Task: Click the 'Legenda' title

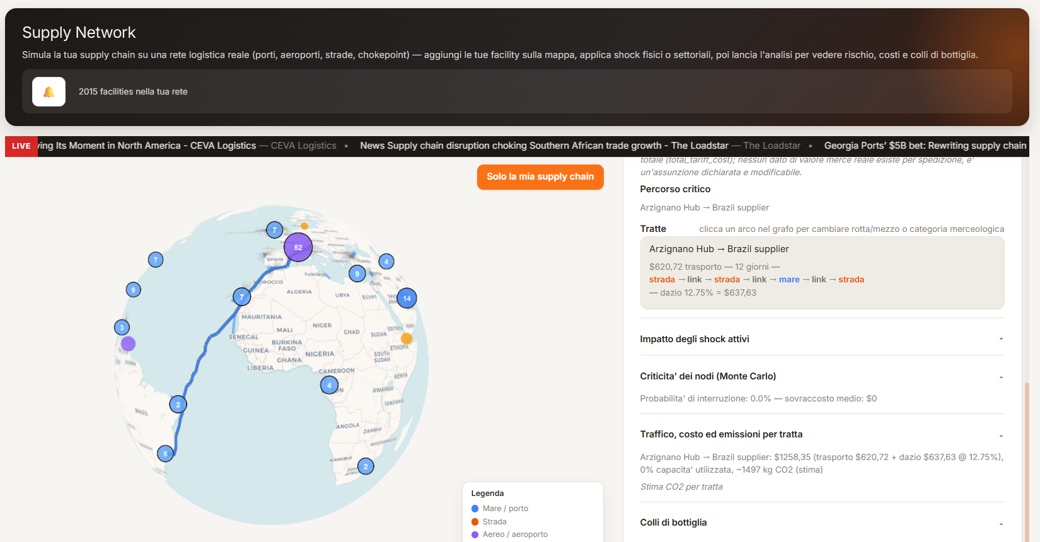Action: point(487,493)
